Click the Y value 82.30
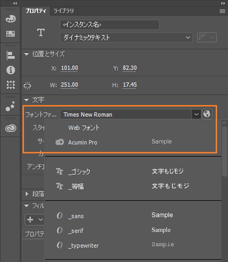228x262 pixels. (x=129, y=68)
